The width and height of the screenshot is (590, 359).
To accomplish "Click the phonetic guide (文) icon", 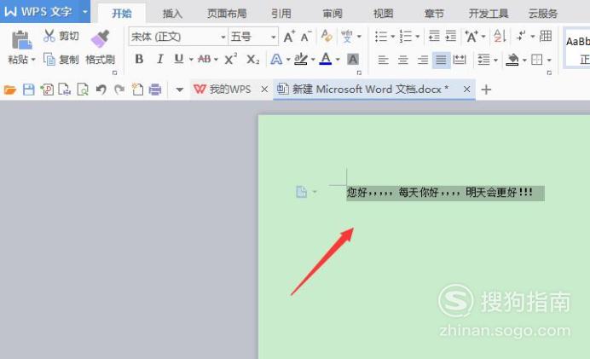I will click(347, 37).
